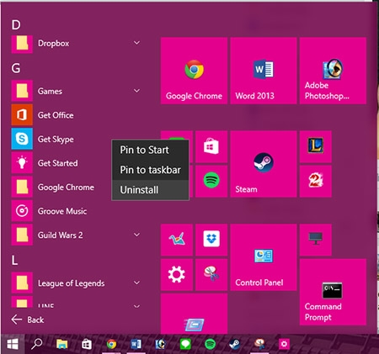Expand the cut-off LINE folder chevron
Screen dimensions: 379x354
[x=136, y=306]
